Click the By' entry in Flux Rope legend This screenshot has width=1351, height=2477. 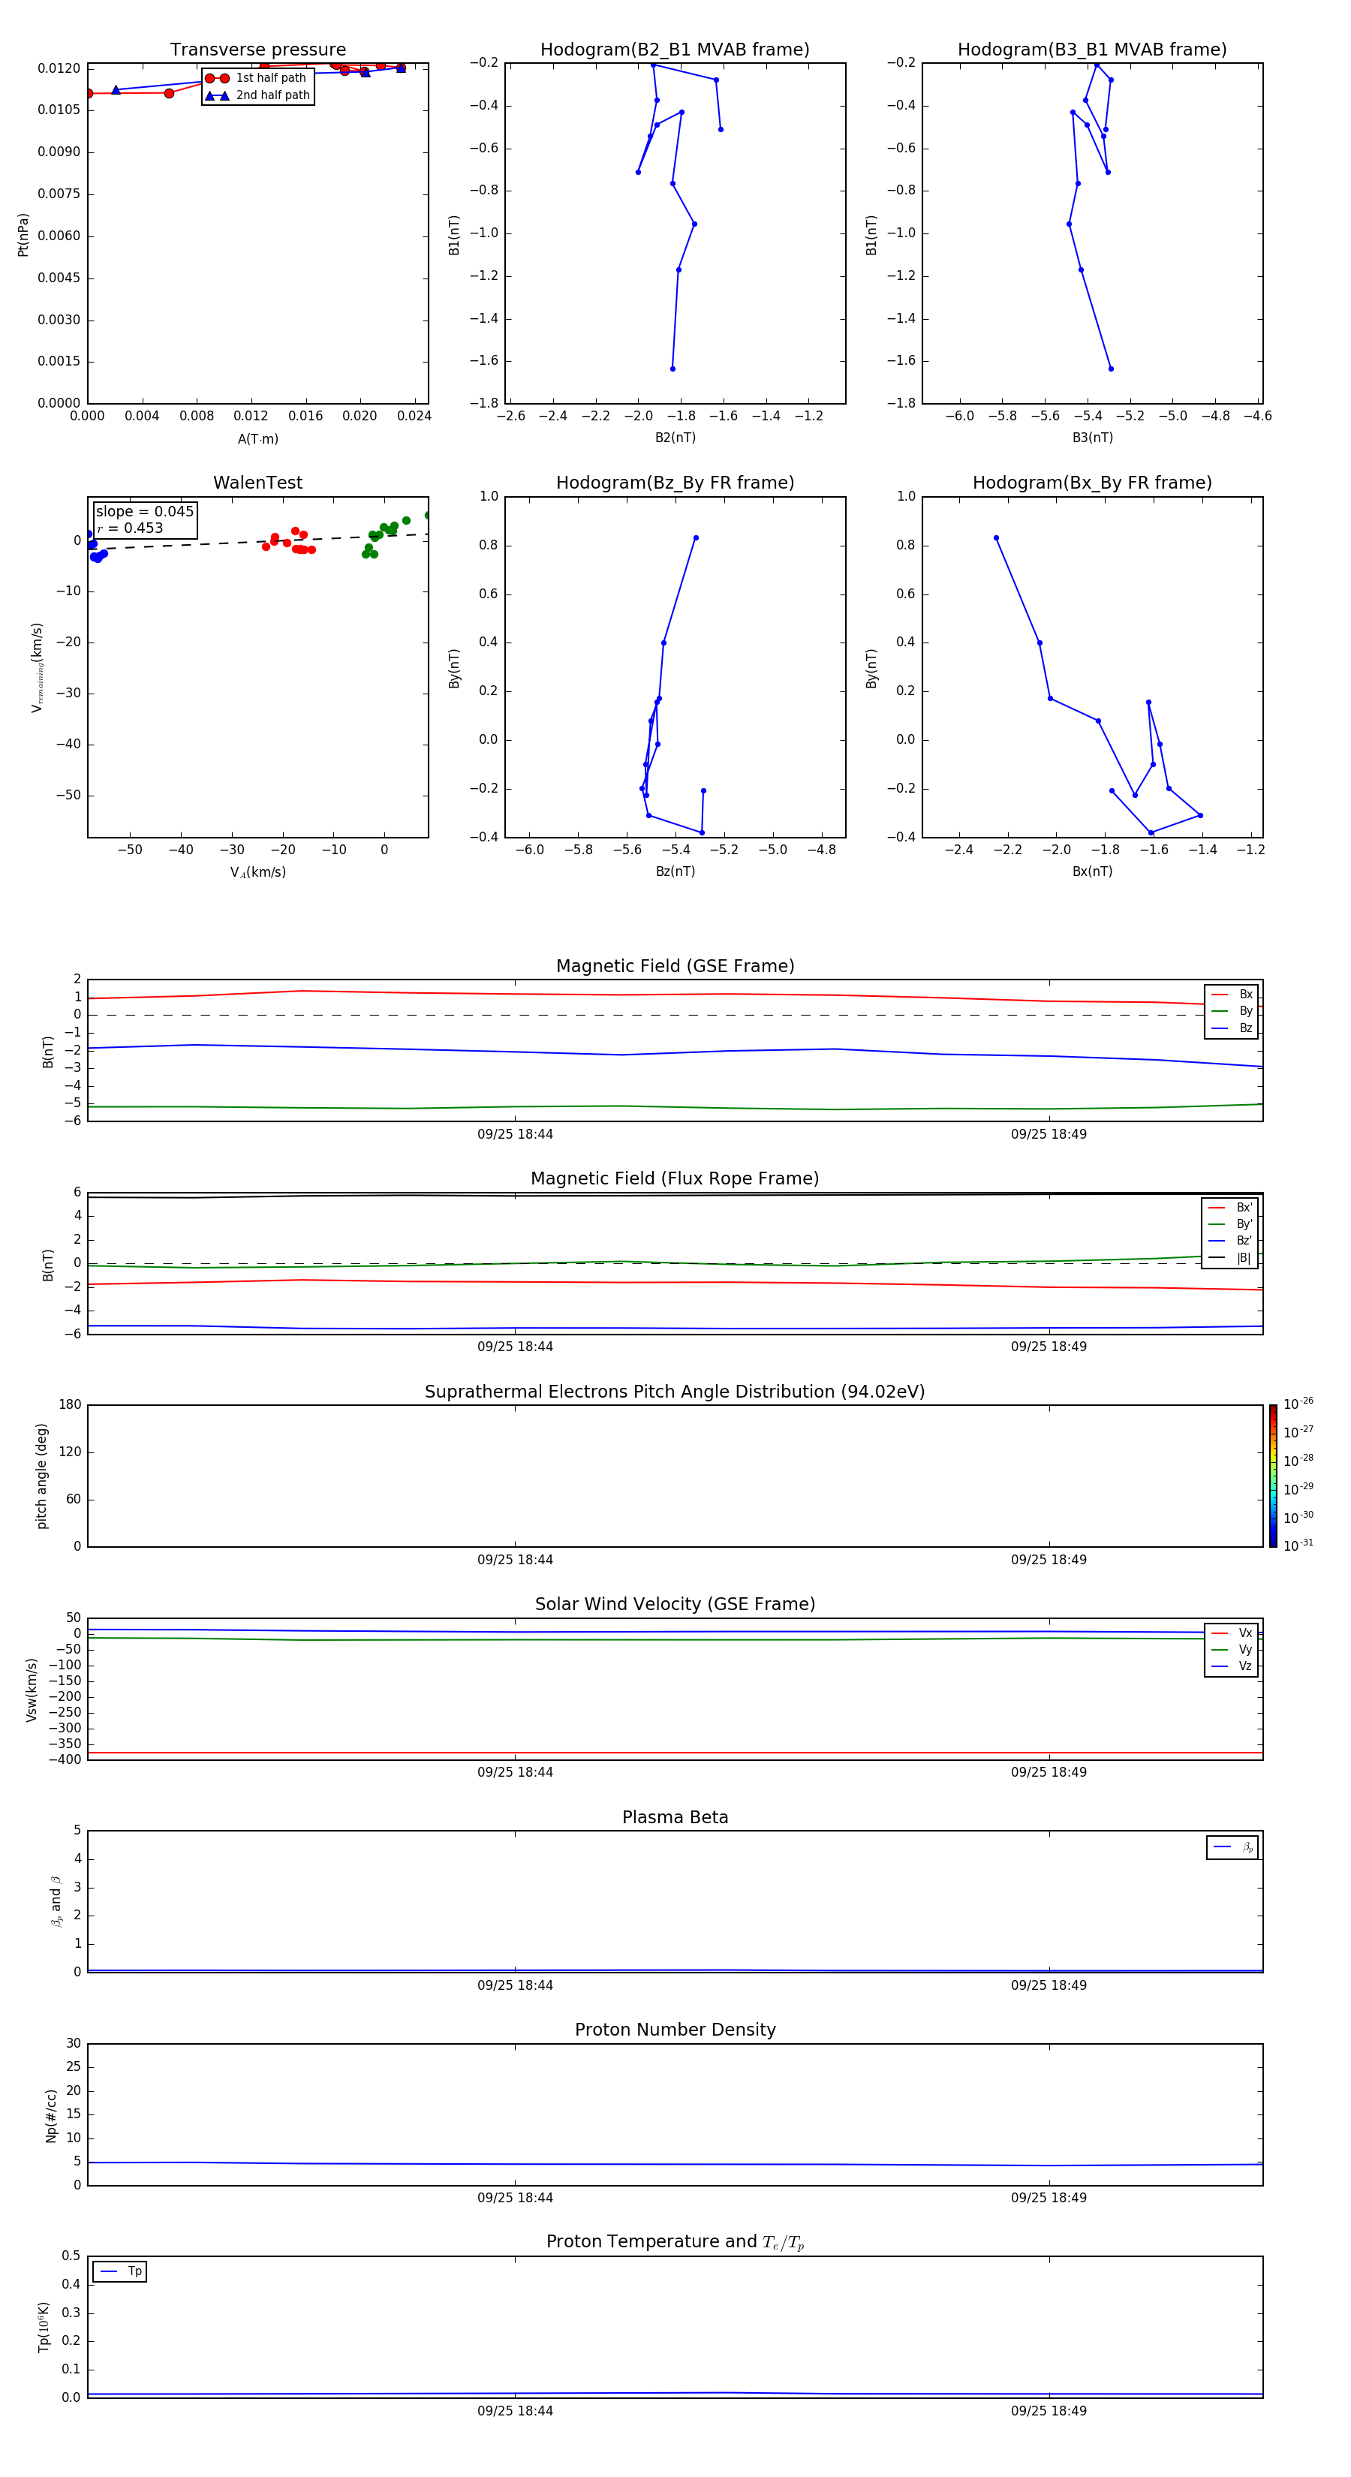pyautogui.click(x=1230, y=1224)
